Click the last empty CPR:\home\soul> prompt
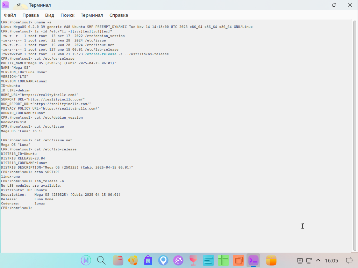 tap(17, 208)
